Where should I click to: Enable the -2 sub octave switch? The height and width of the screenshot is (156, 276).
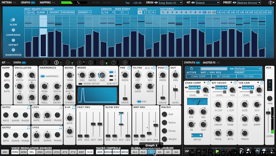111,76
